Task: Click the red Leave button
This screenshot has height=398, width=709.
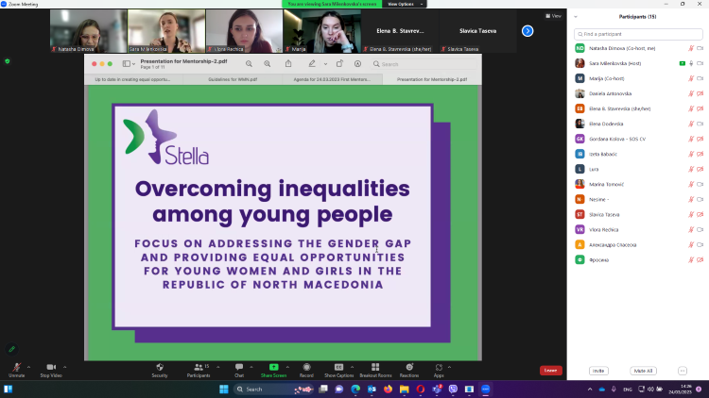Action: [551, 371]
